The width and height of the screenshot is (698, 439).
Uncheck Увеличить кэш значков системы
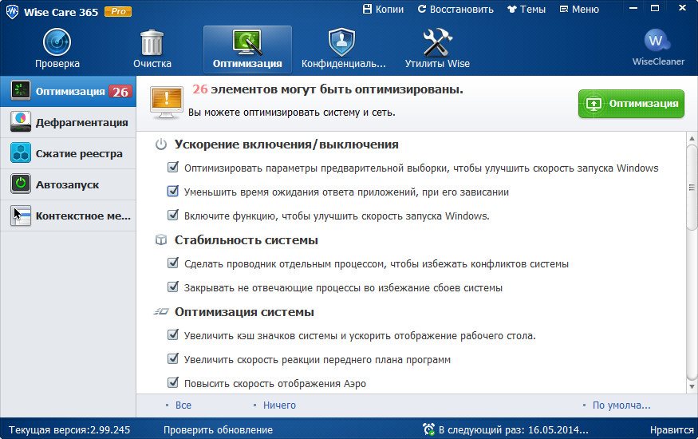pyautogui.click(x=173, y=334)
